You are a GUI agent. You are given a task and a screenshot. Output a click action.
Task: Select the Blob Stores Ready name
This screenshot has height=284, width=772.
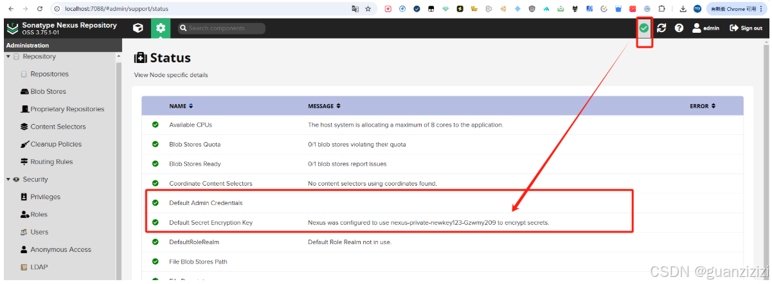pos(195,164)
